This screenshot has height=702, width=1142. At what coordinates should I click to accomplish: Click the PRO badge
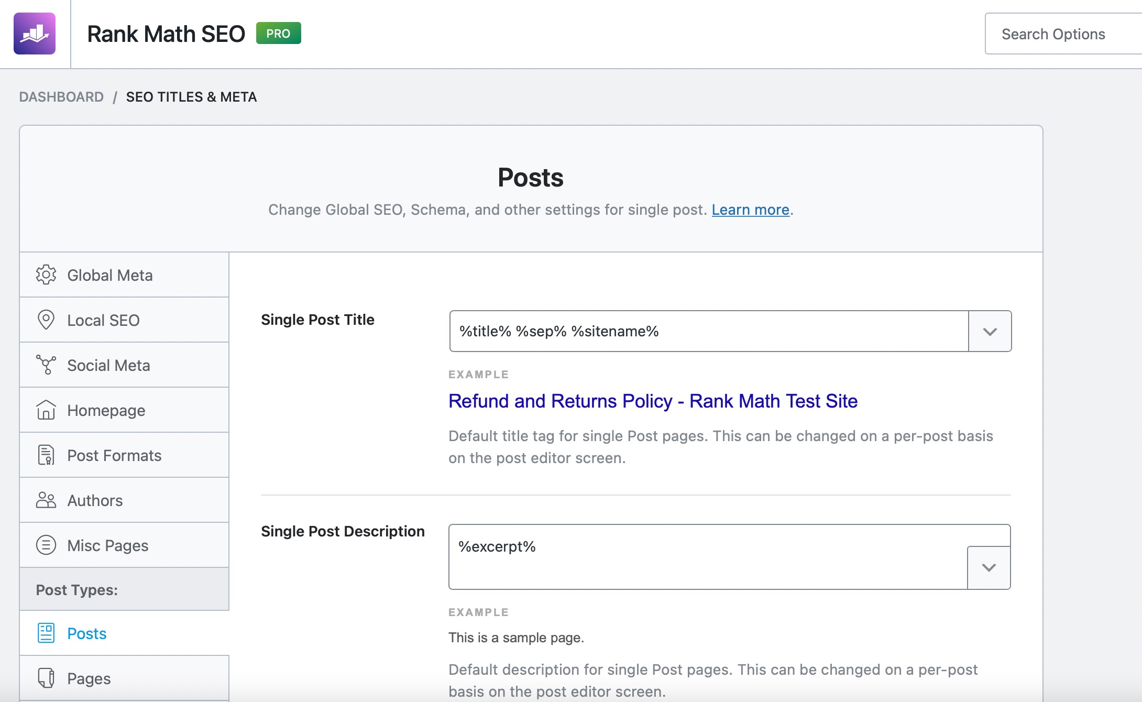(278, 33)
